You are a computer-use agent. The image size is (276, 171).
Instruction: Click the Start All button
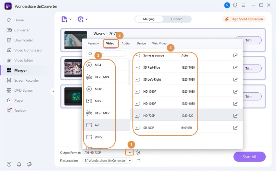[x=249, y=157]
